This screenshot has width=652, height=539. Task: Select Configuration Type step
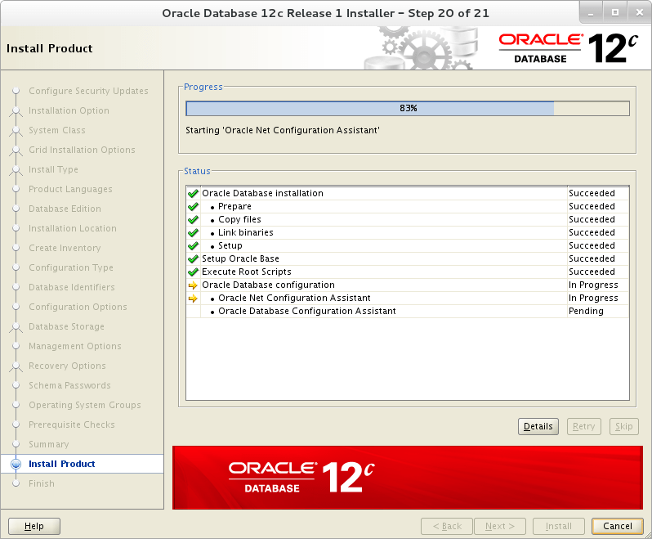[71, 267]
